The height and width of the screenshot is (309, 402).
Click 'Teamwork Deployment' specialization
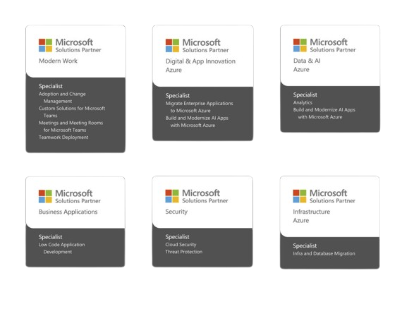(x=63, y=137)
